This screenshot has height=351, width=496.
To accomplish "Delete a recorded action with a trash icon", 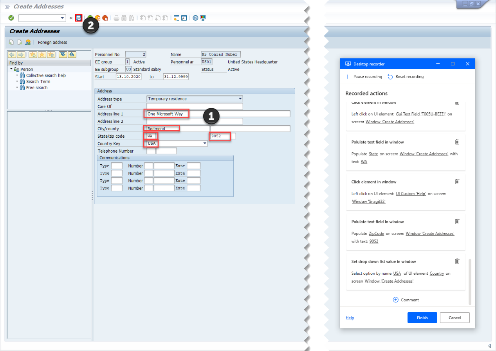I will (x=457, y=142).
